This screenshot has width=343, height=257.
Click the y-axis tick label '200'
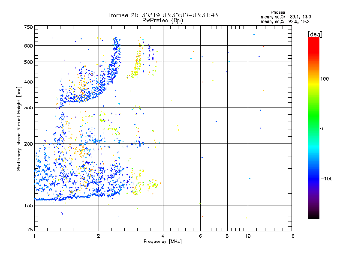pyautogui.click(x=28, y=144)
